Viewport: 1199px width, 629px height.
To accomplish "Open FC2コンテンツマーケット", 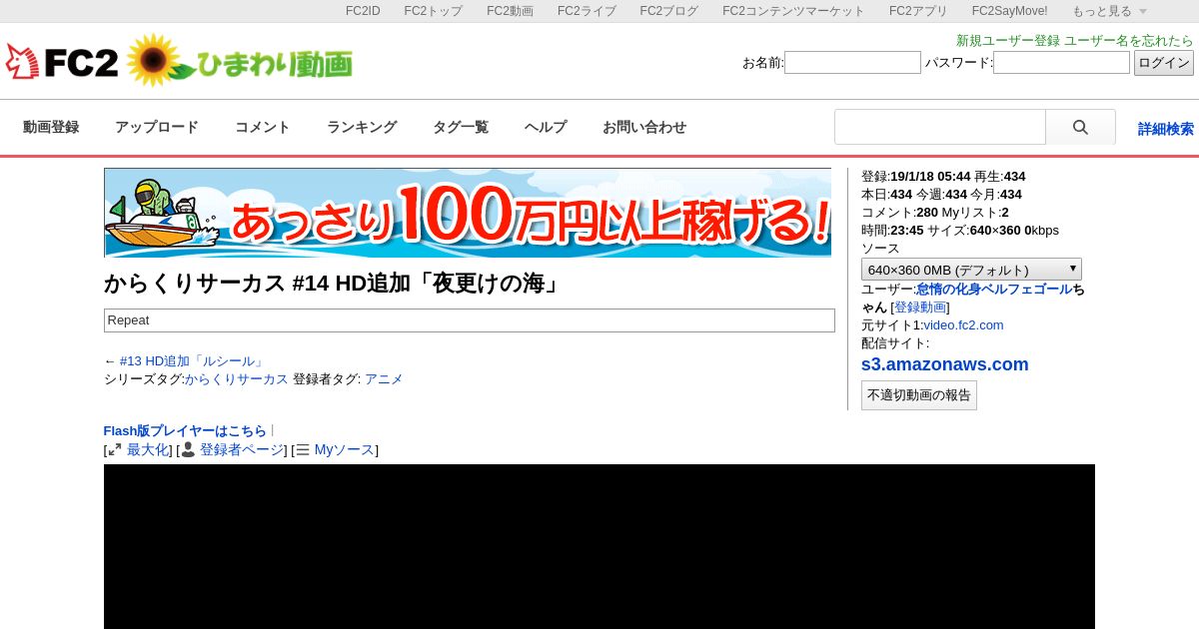I will pyautogui.click(x=793, y=11).
